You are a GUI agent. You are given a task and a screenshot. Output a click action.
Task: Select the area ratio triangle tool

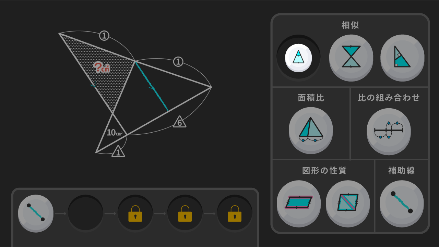[311, 130]
